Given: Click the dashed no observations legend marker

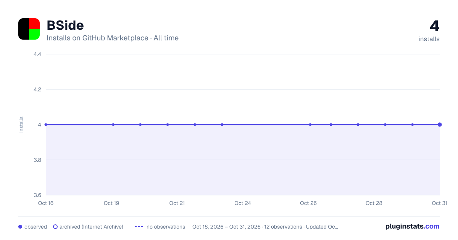Looking at the screenshot, I should [139, 227].
